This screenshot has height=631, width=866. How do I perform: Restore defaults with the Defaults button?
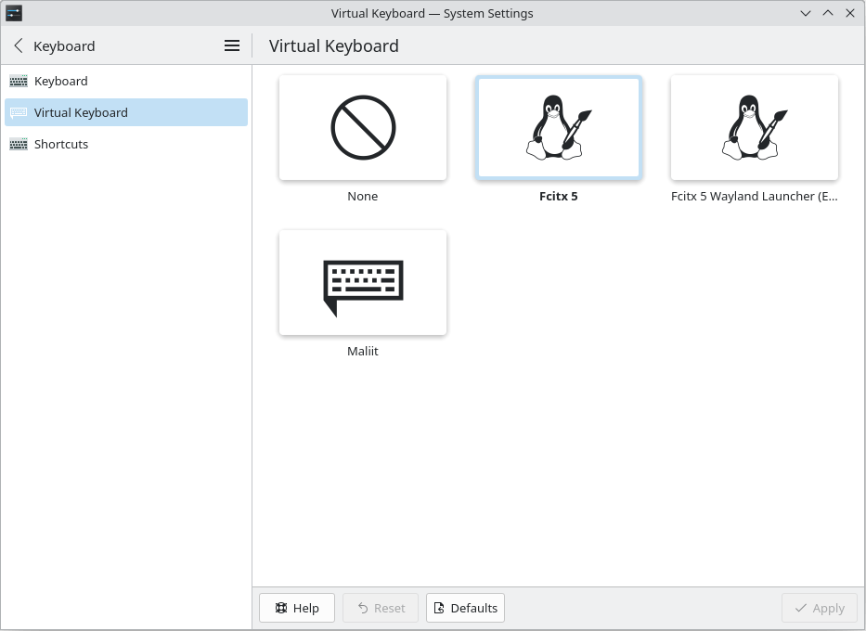[x=466, y=608]
